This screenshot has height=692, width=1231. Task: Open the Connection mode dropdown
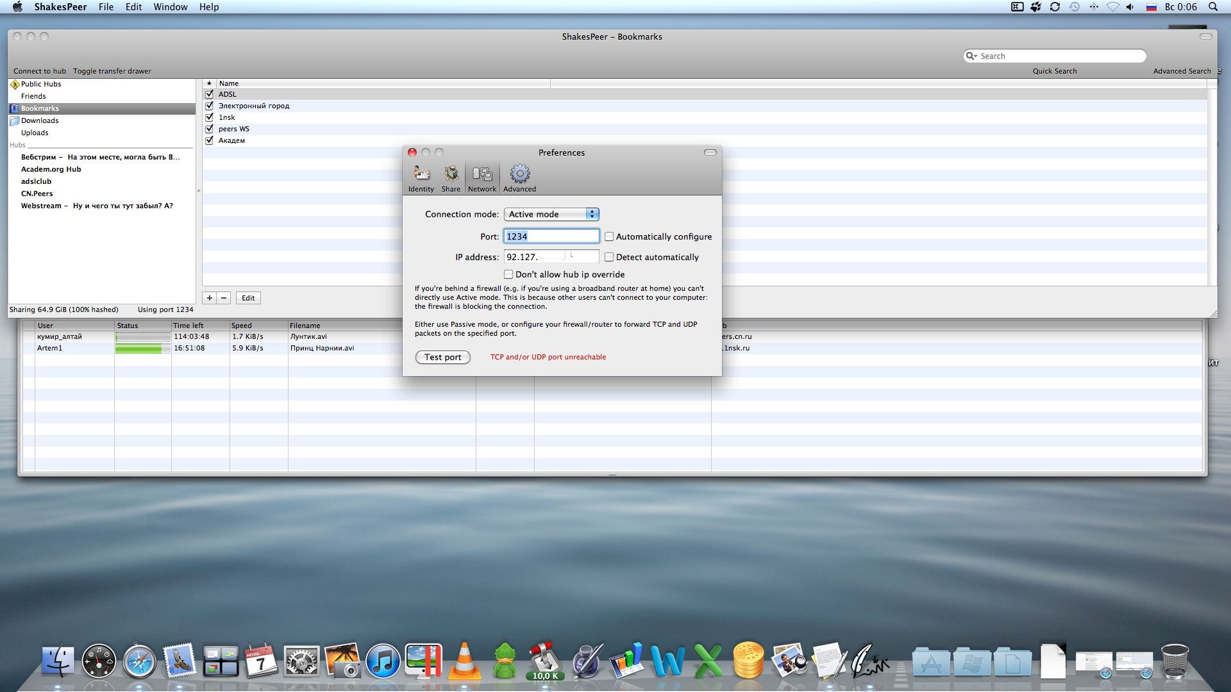[551, 214]
